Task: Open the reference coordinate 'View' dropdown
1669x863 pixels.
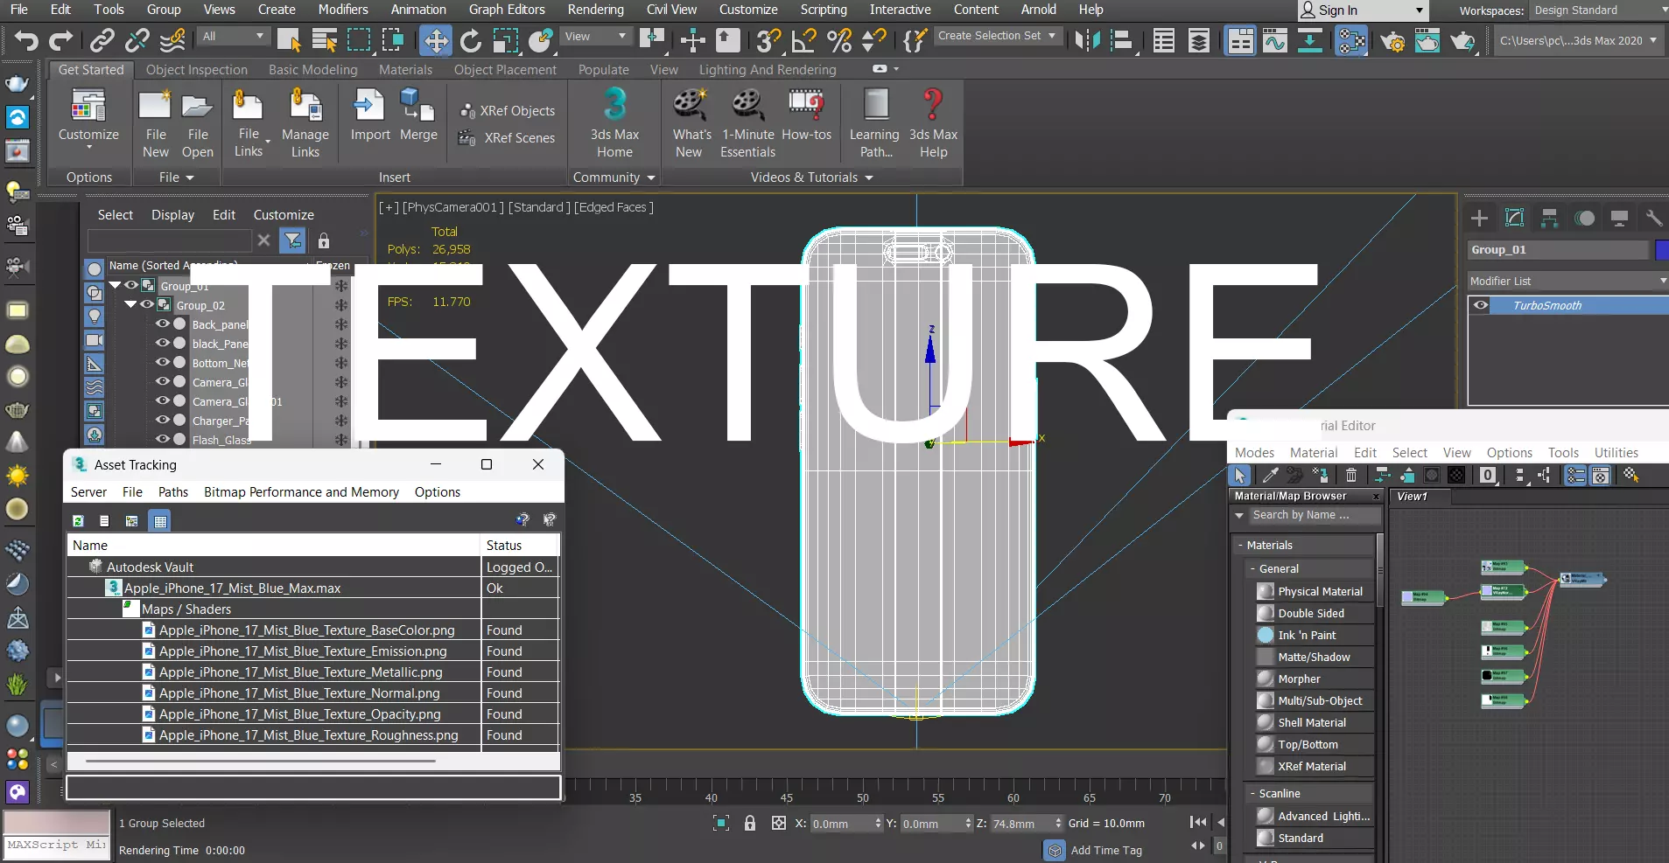Action: click(x=595, y=36)
